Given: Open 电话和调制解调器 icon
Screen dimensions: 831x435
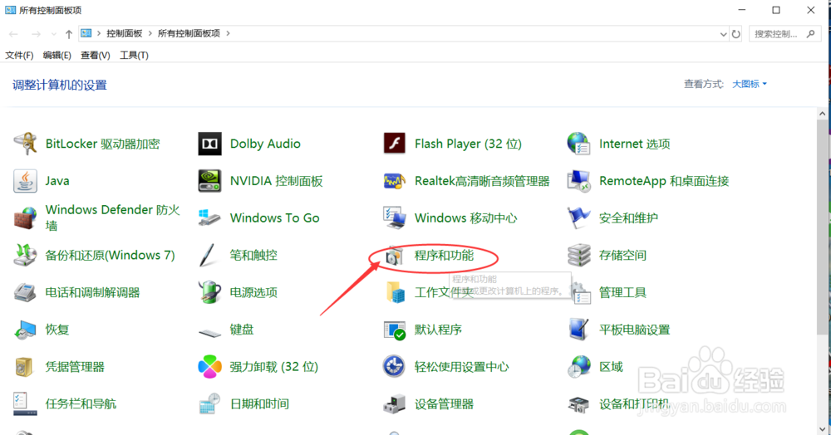Looking at the screenshot, I should pos(25,293).
